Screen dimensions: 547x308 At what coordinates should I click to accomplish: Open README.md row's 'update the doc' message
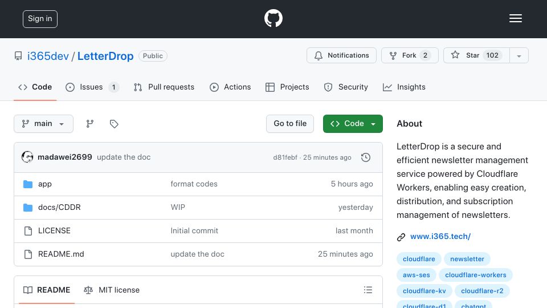(x=198, y=254)
